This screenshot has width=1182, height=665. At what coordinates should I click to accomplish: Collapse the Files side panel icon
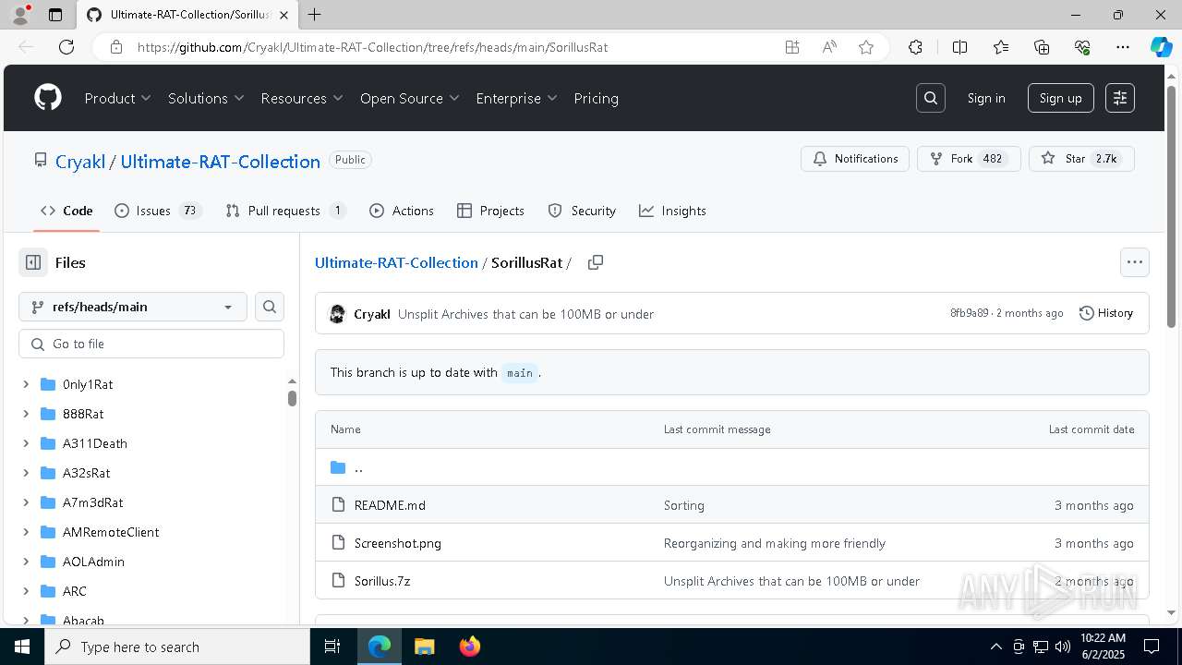coord(33,262)
